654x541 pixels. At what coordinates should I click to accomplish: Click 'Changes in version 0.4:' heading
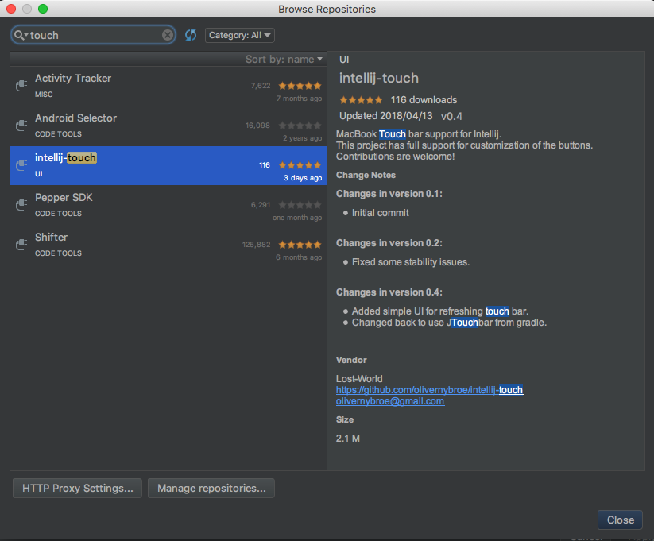tap(389, 292)
